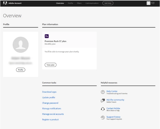Click the Common tasks section heading
The width and height of the screenshot is (160, 129).
click(49, 83)
